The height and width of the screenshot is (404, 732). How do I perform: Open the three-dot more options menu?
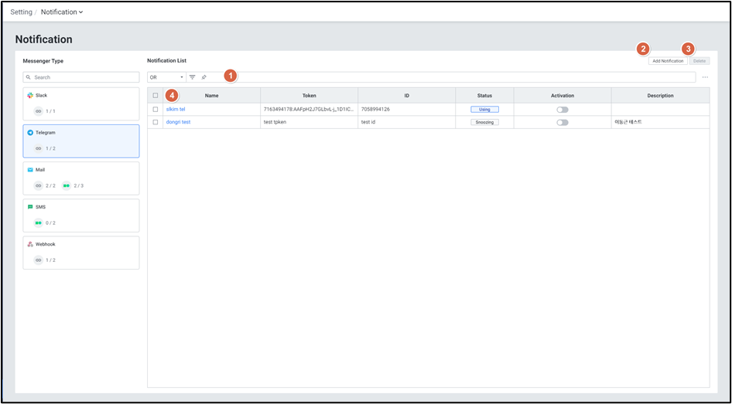pos(705,77)
